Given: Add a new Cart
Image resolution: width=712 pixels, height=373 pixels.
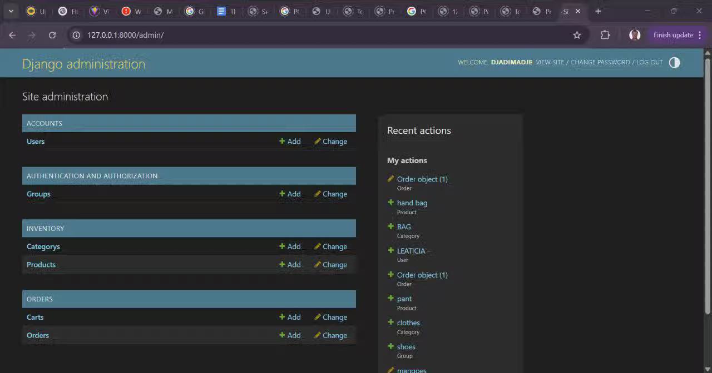Looking at the screenshot, I should (290, 317).
